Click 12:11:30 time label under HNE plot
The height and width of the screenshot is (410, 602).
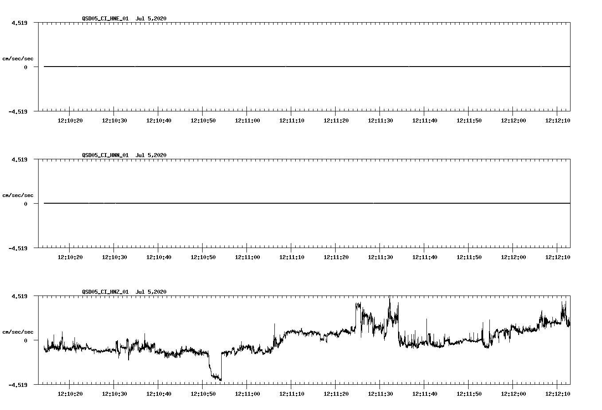[x=380, y=120]
